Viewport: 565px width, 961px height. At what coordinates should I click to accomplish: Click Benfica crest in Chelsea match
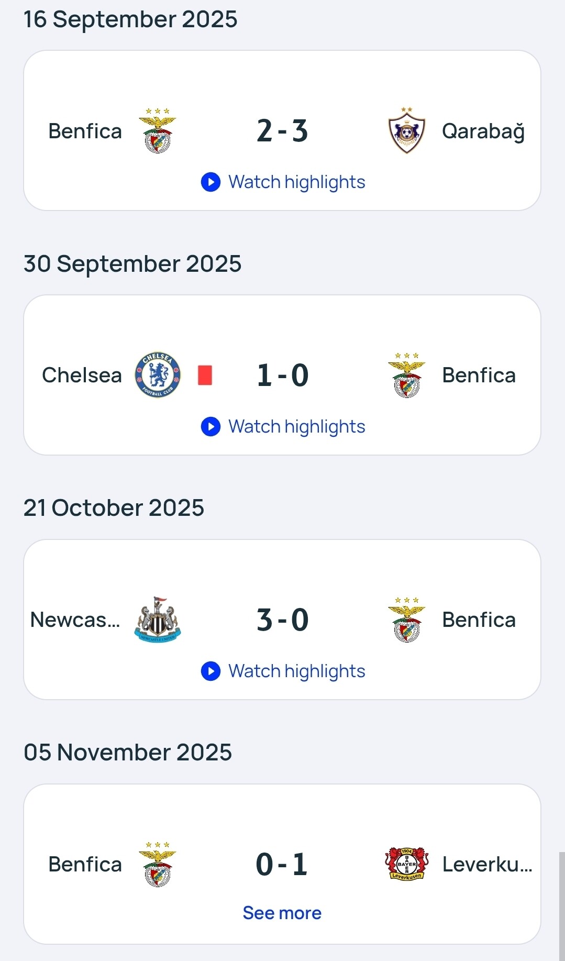coord(407,375)
